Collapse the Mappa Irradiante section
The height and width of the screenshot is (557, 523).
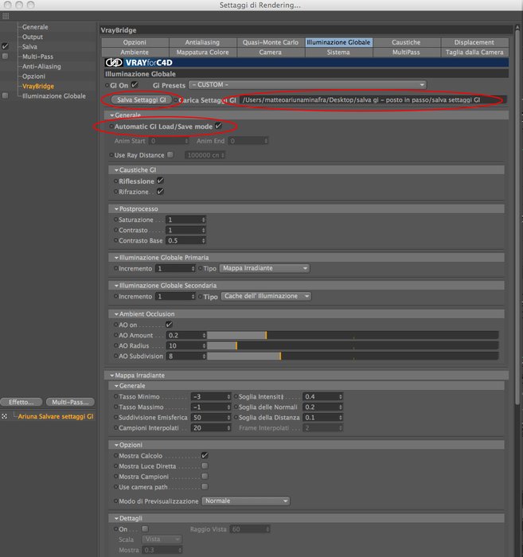[x=112, y=376]
